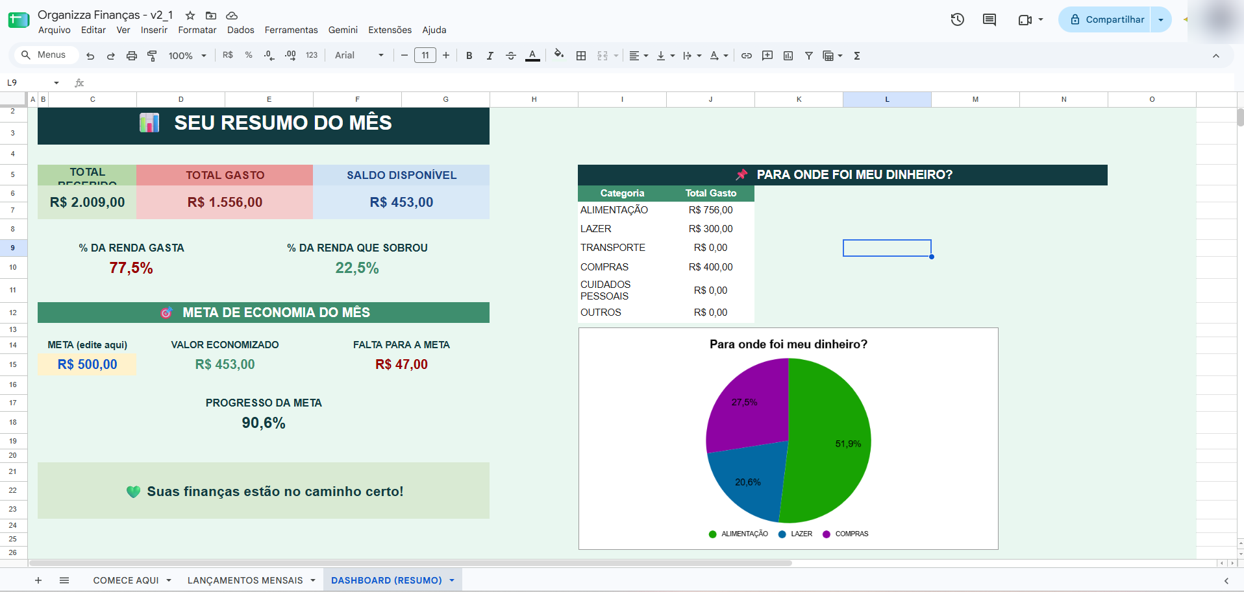Image resolution: width=1244 pixels, height=592 pixels.
Task: Move document to folder
Action: pyautogui.click(x=211, y=15)
